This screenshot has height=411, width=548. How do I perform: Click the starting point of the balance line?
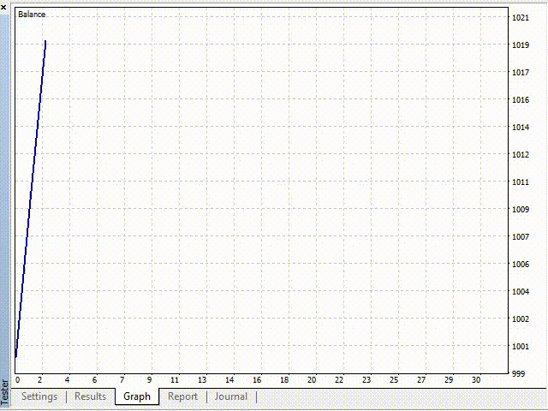(16, 355)
